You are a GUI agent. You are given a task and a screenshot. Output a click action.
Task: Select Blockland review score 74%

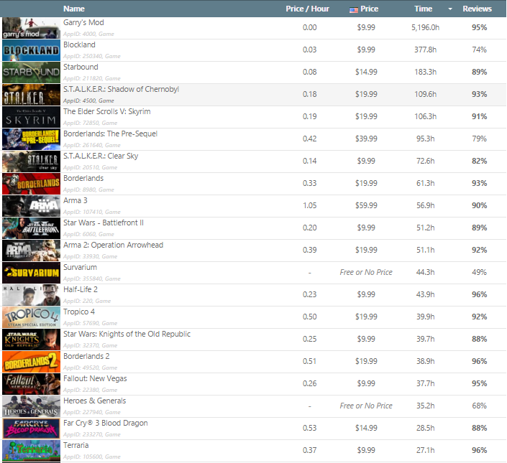(479, 50)
